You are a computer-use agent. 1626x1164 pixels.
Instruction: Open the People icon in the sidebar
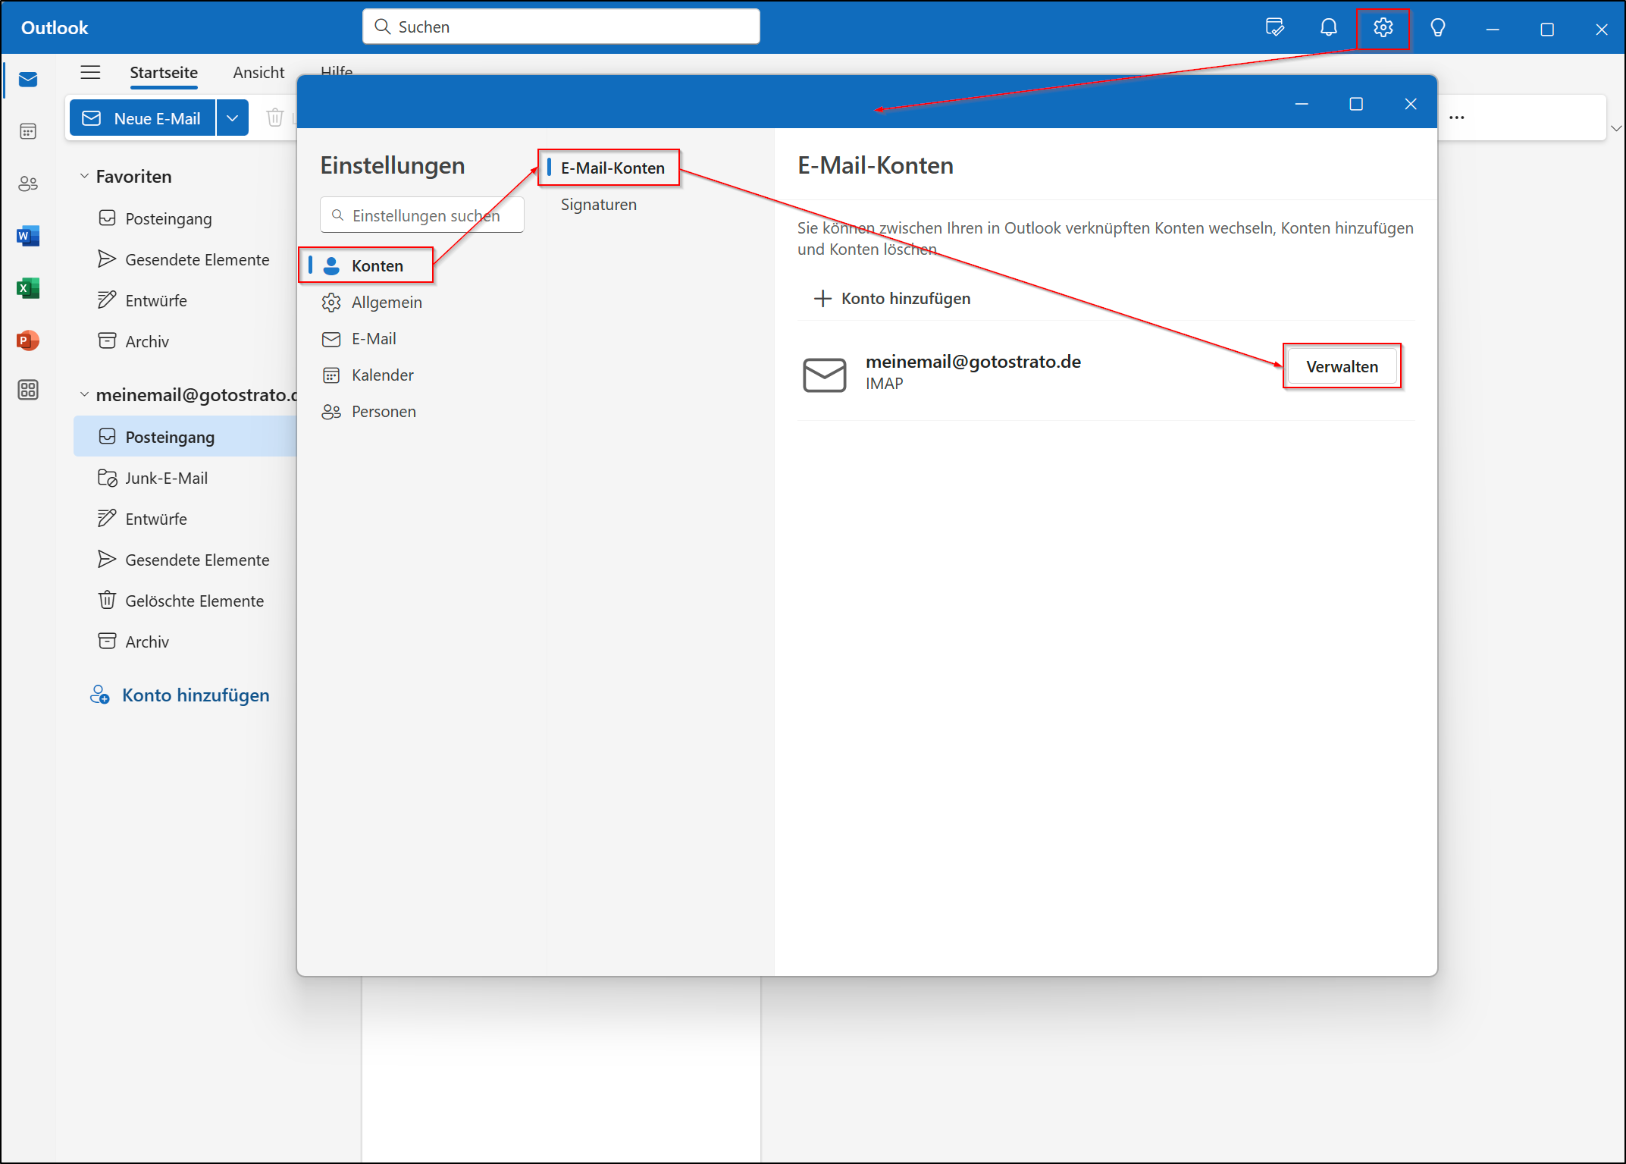tap(27, 183)
